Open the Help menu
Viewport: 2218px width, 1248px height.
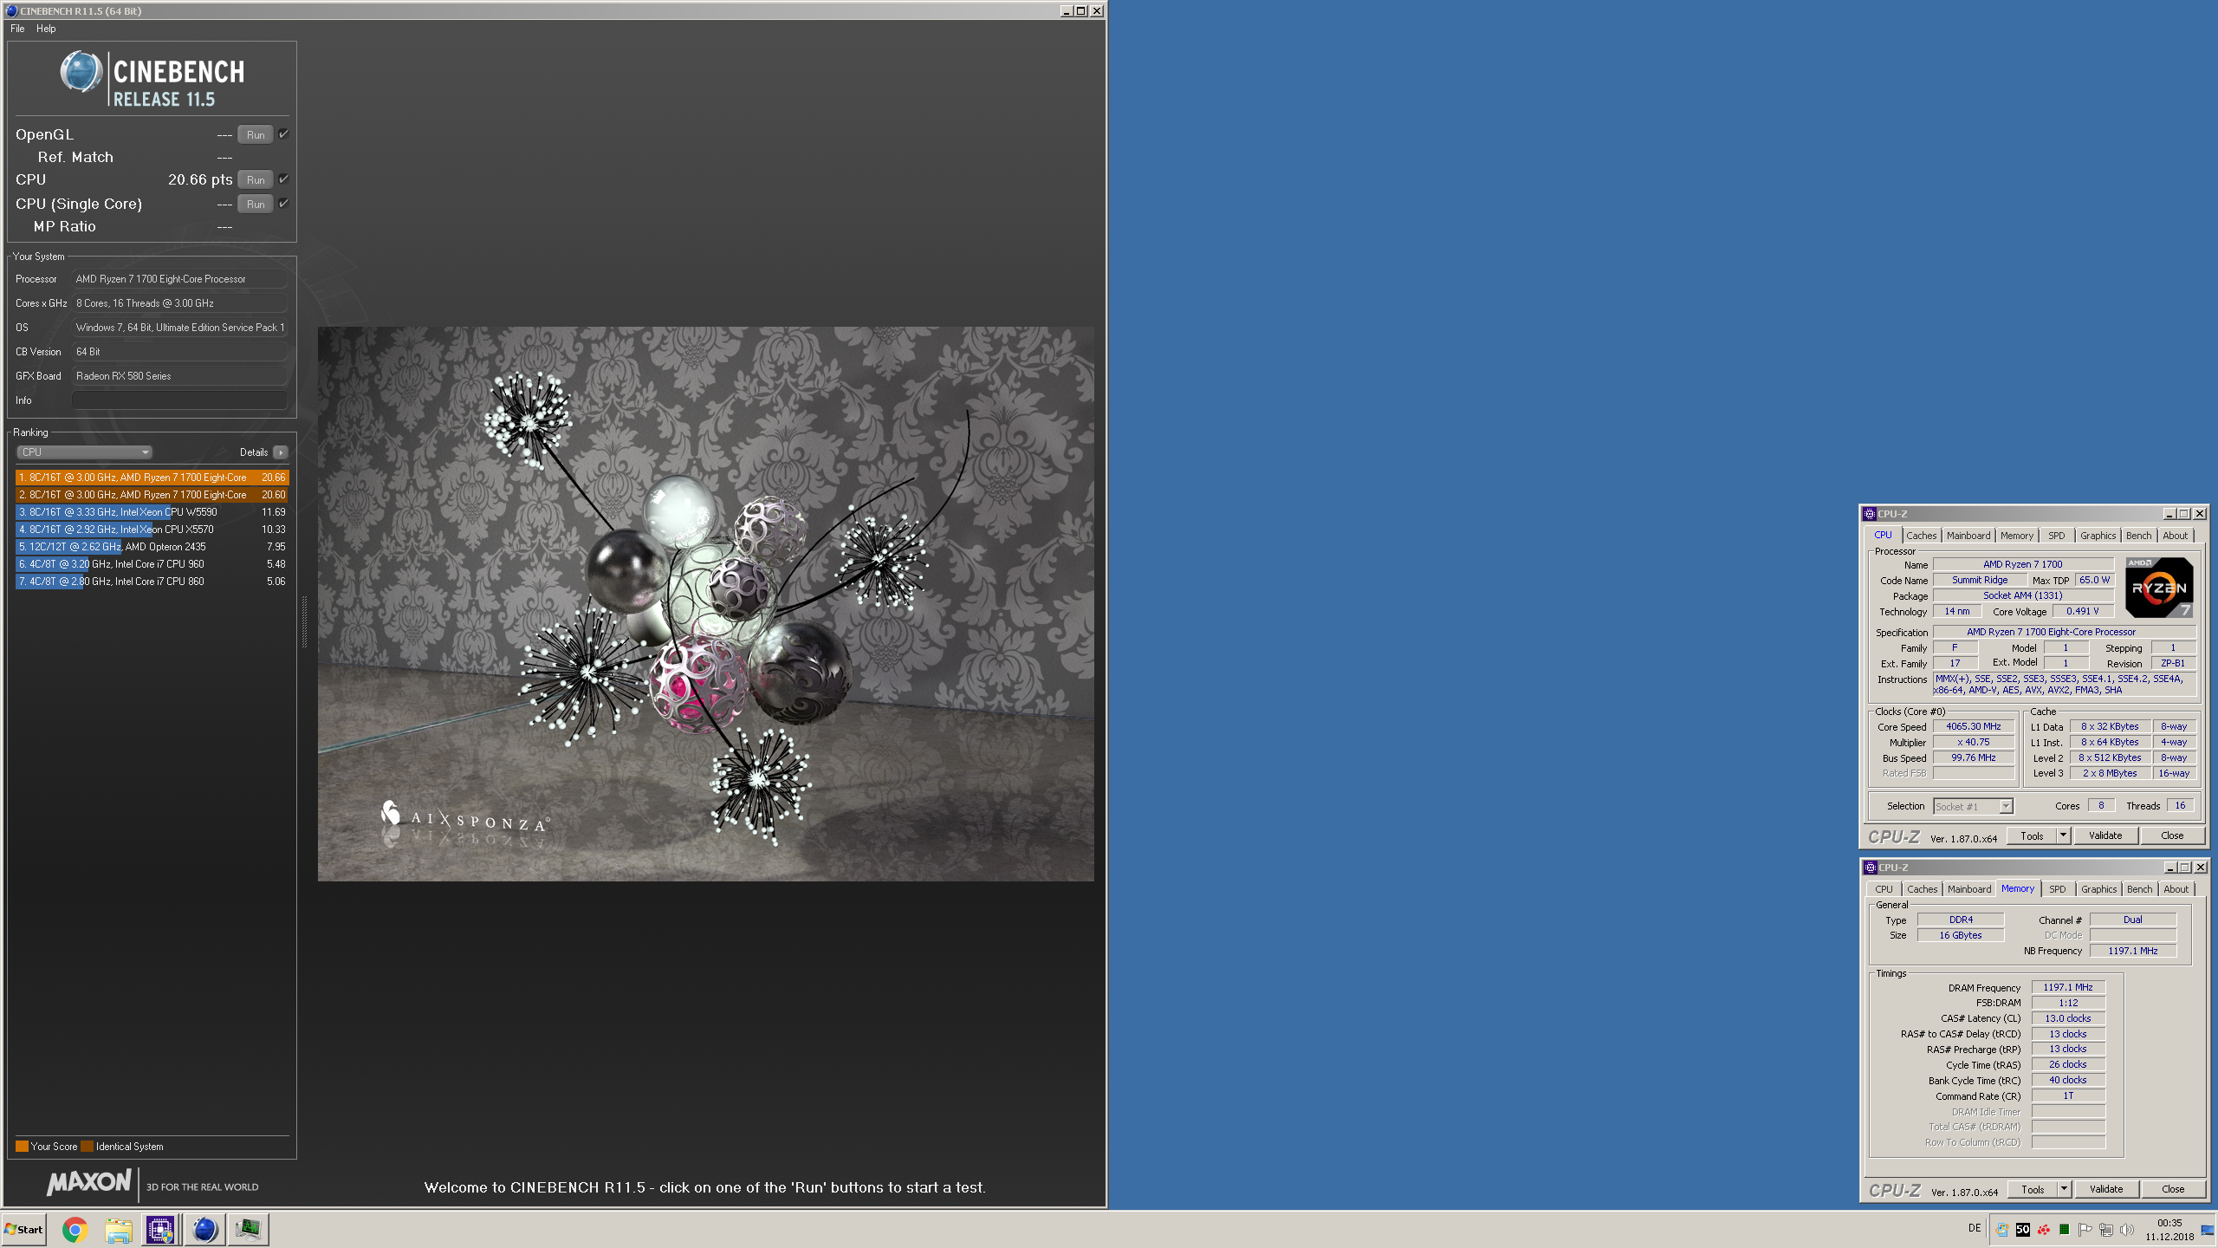click(46, 29)
